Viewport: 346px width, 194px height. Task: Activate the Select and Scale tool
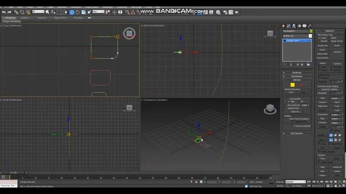83,12
